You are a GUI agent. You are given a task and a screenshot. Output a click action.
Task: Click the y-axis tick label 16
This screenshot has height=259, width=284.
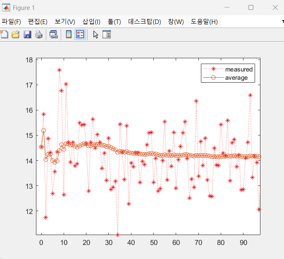coord(29,110)
